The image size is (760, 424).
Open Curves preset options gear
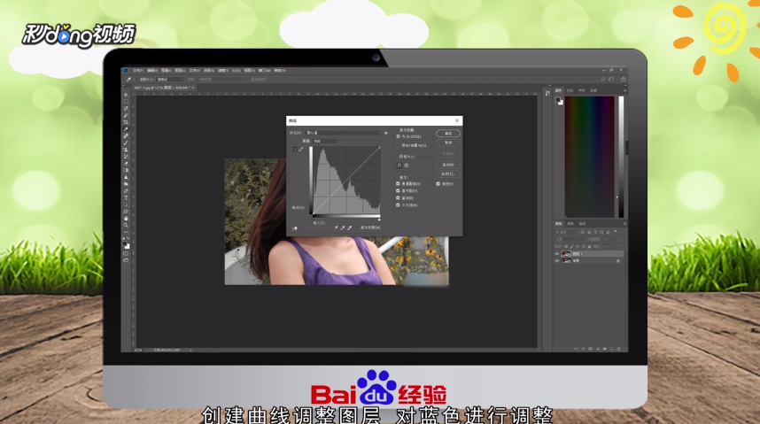(x=386, y=134)
